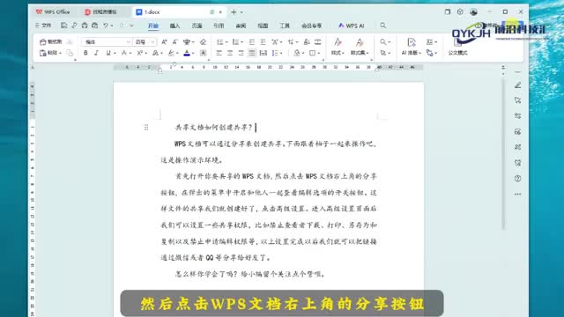Toggle underline formatting
This screenshot has width=564, height=317.
pos(108,53)
